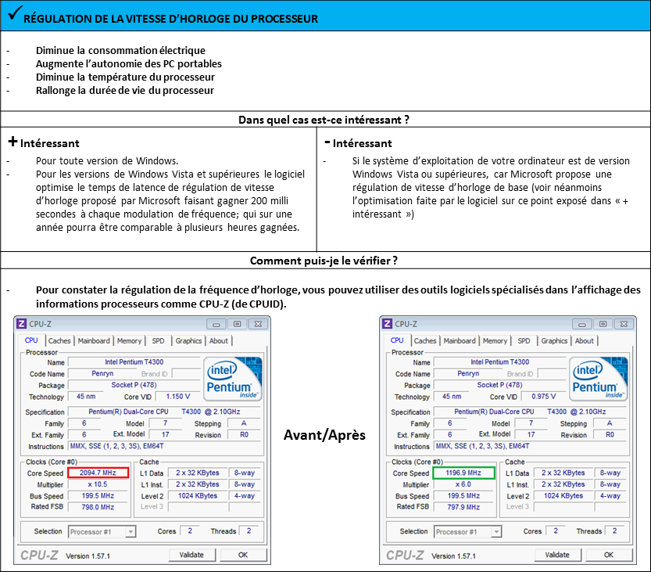Click Core Speed field showing 1196.9 MHz

[463, 473]
